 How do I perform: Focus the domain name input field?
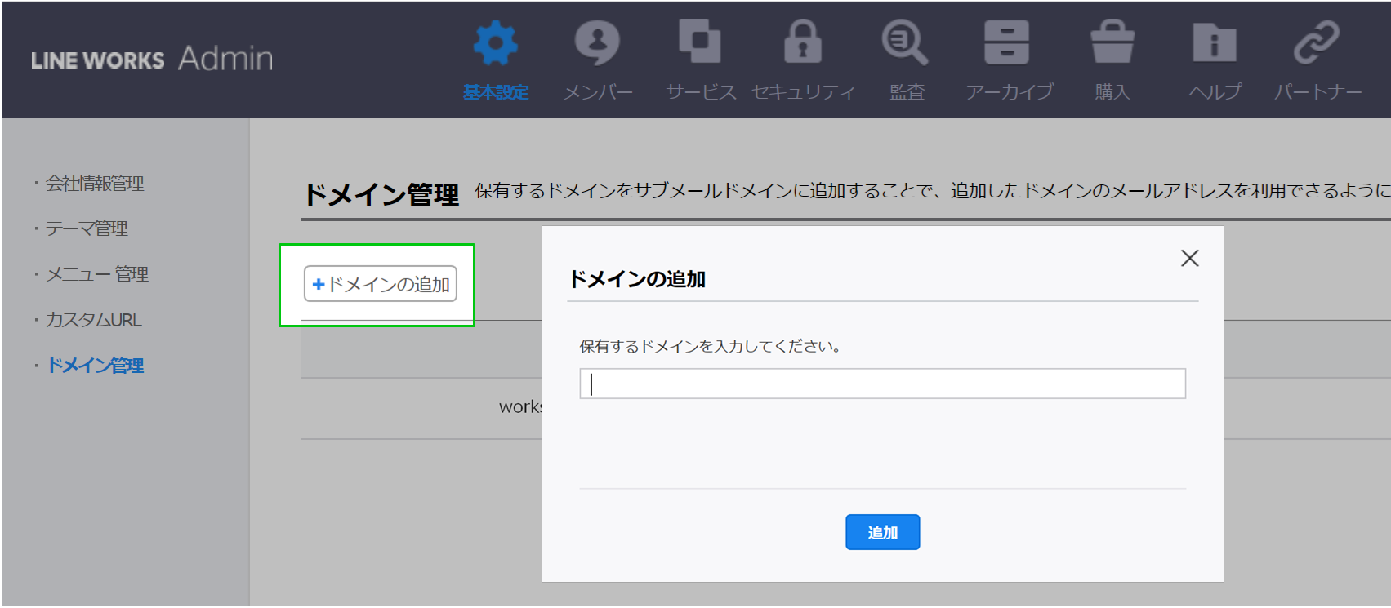pos(882,384)
